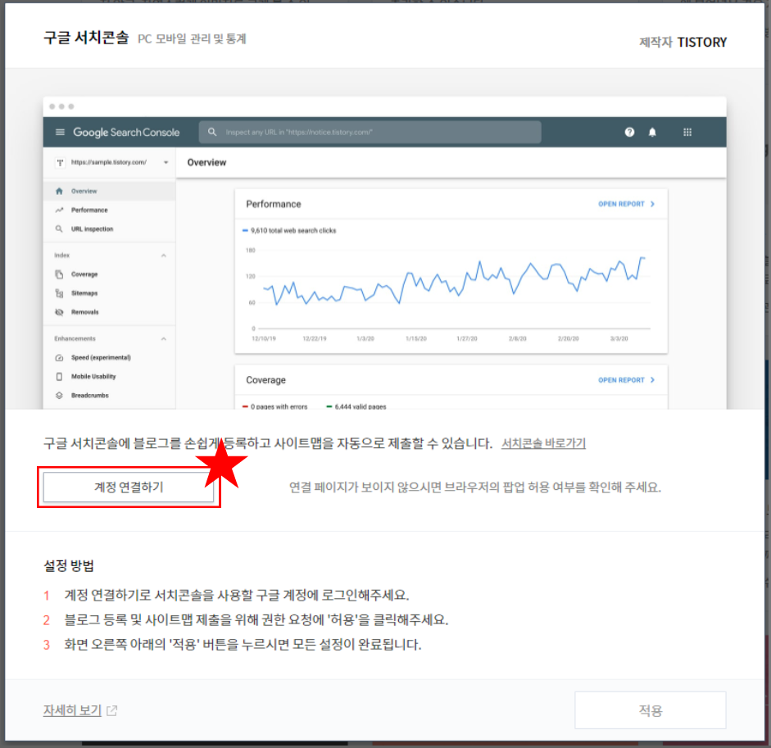Image resolution: width=771 pixels, height=748 pixels.
Task: Focus the 'Inspect any URL' search field
Action: click(x=370, y=132)
